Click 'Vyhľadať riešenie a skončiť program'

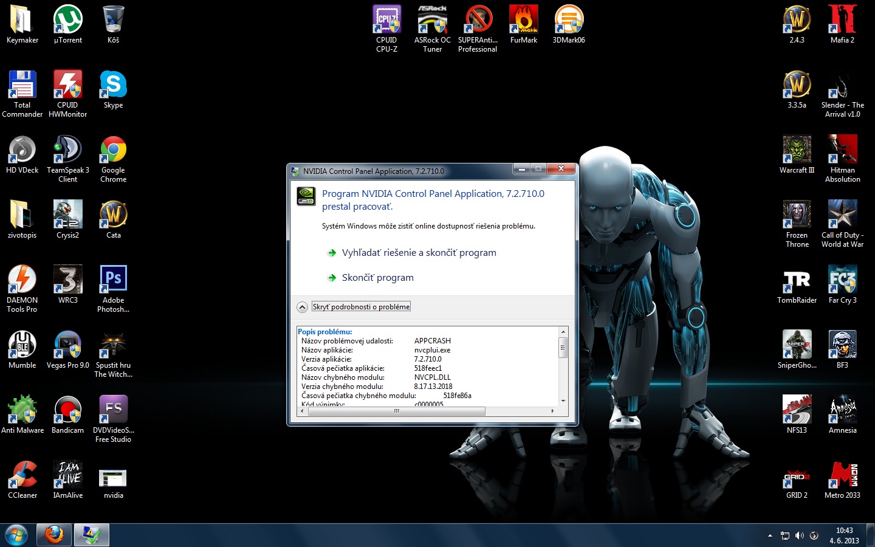tap(419, 253)
